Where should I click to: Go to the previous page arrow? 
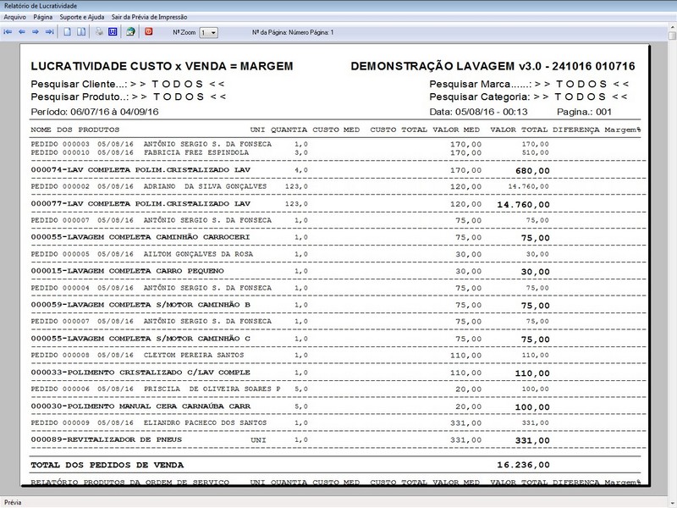click(x=22, y=32)
